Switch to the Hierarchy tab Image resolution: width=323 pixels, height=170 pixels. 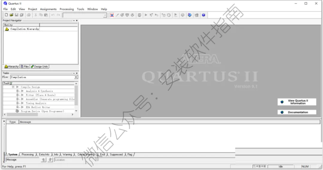(x=12, y=67)
